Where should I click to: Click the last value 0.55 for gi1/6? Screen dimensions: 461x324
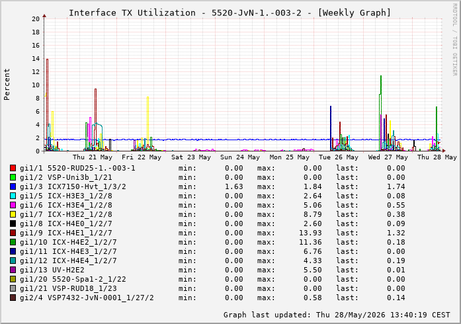[396, 205]
